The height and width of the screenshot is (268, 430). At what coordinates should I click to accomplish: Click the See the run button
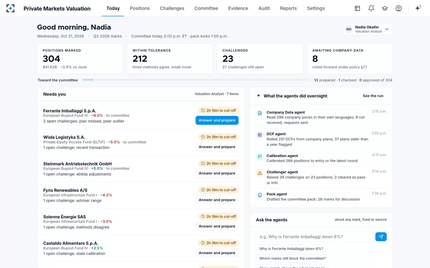click(x=373, y=96)
